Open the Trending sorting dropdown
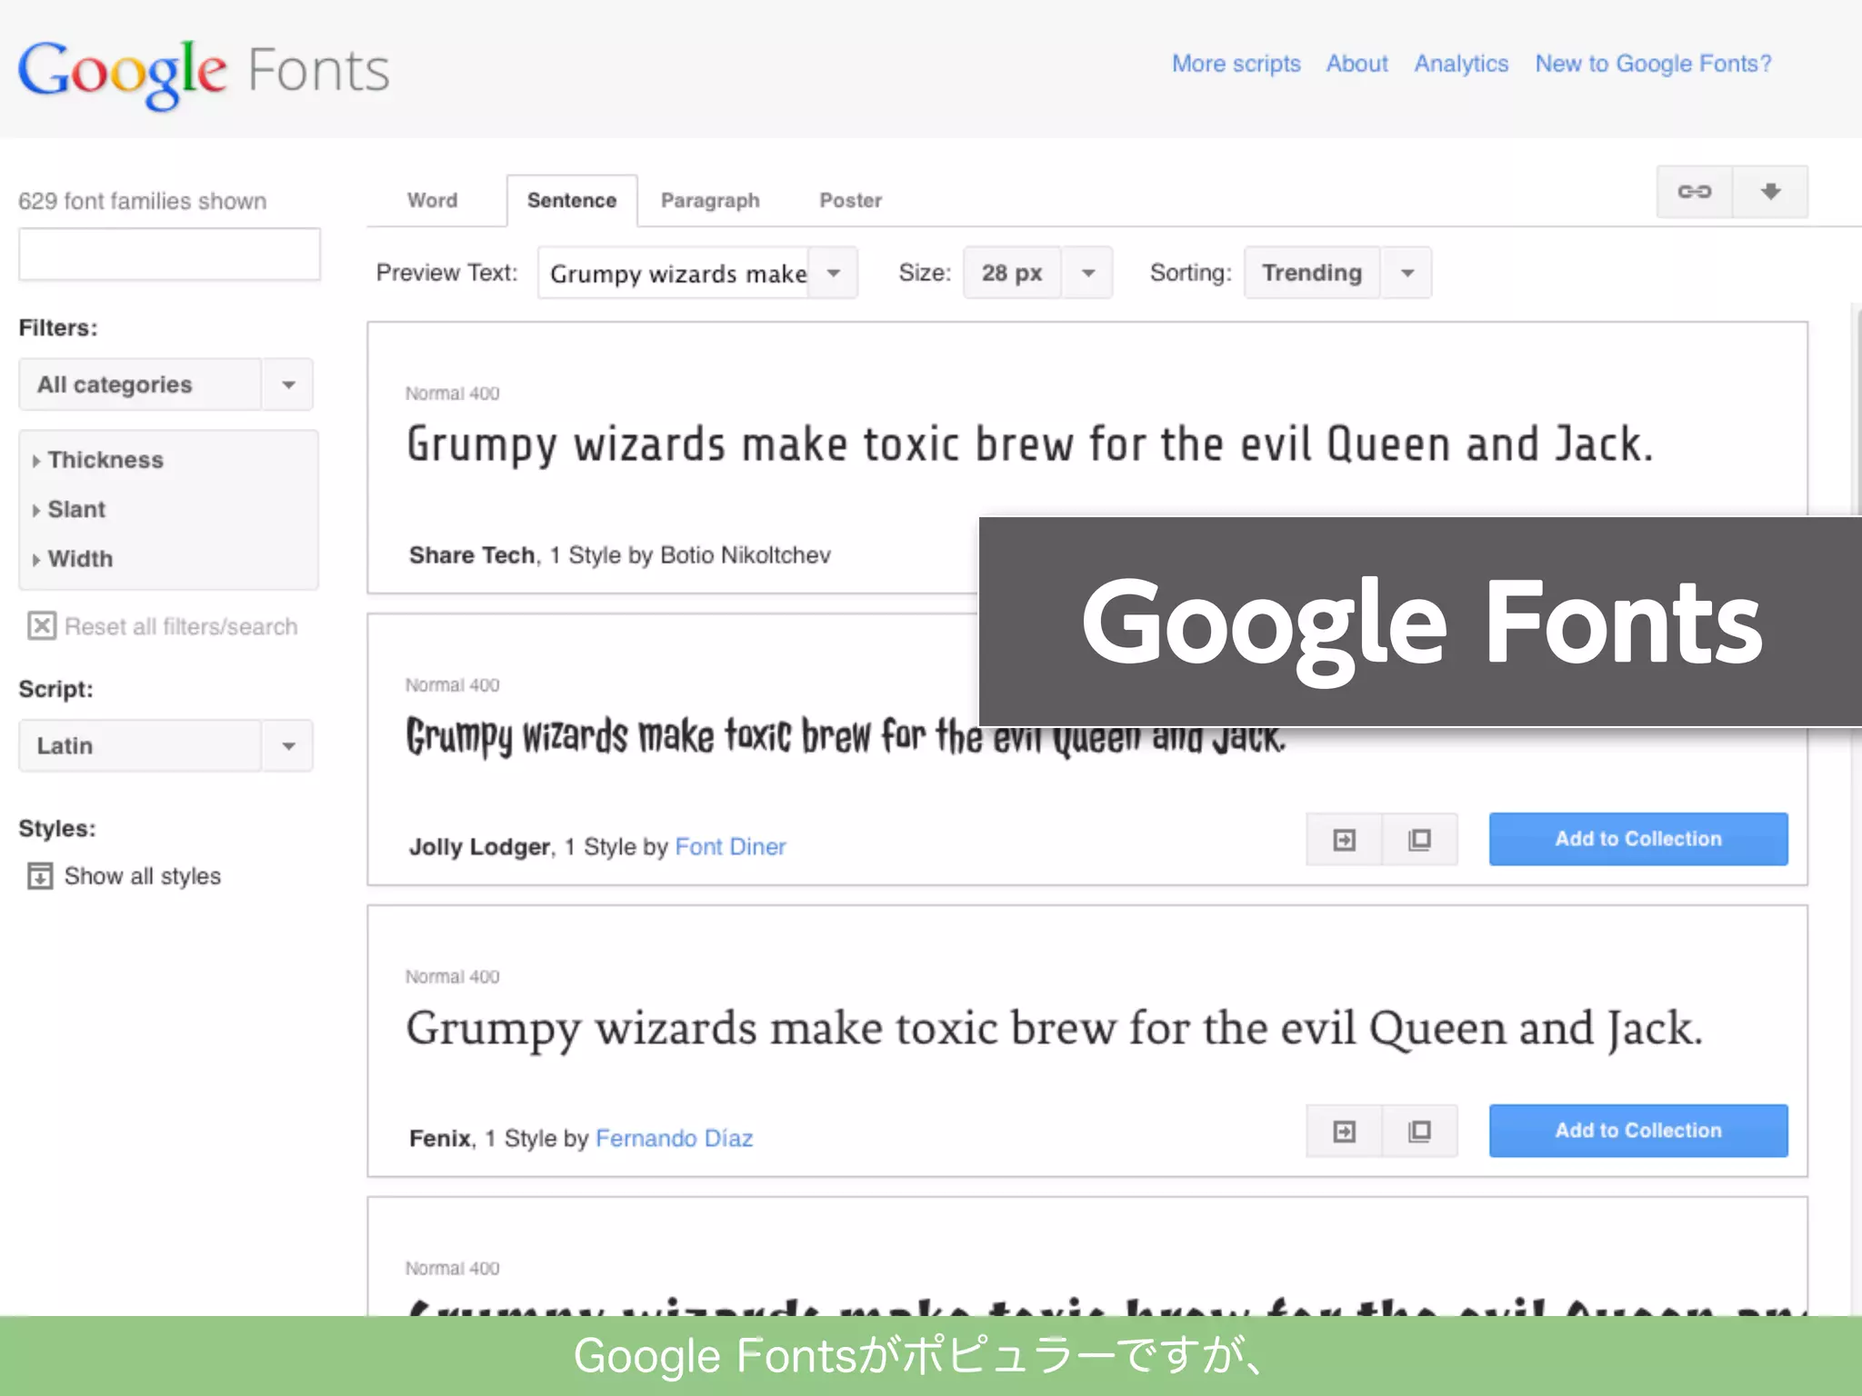1862x1396 pixels. pos(1337,273)
